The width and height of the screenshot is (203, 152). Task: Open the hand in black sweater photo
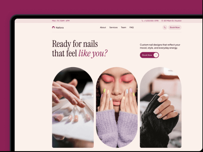tap(161, 107)
